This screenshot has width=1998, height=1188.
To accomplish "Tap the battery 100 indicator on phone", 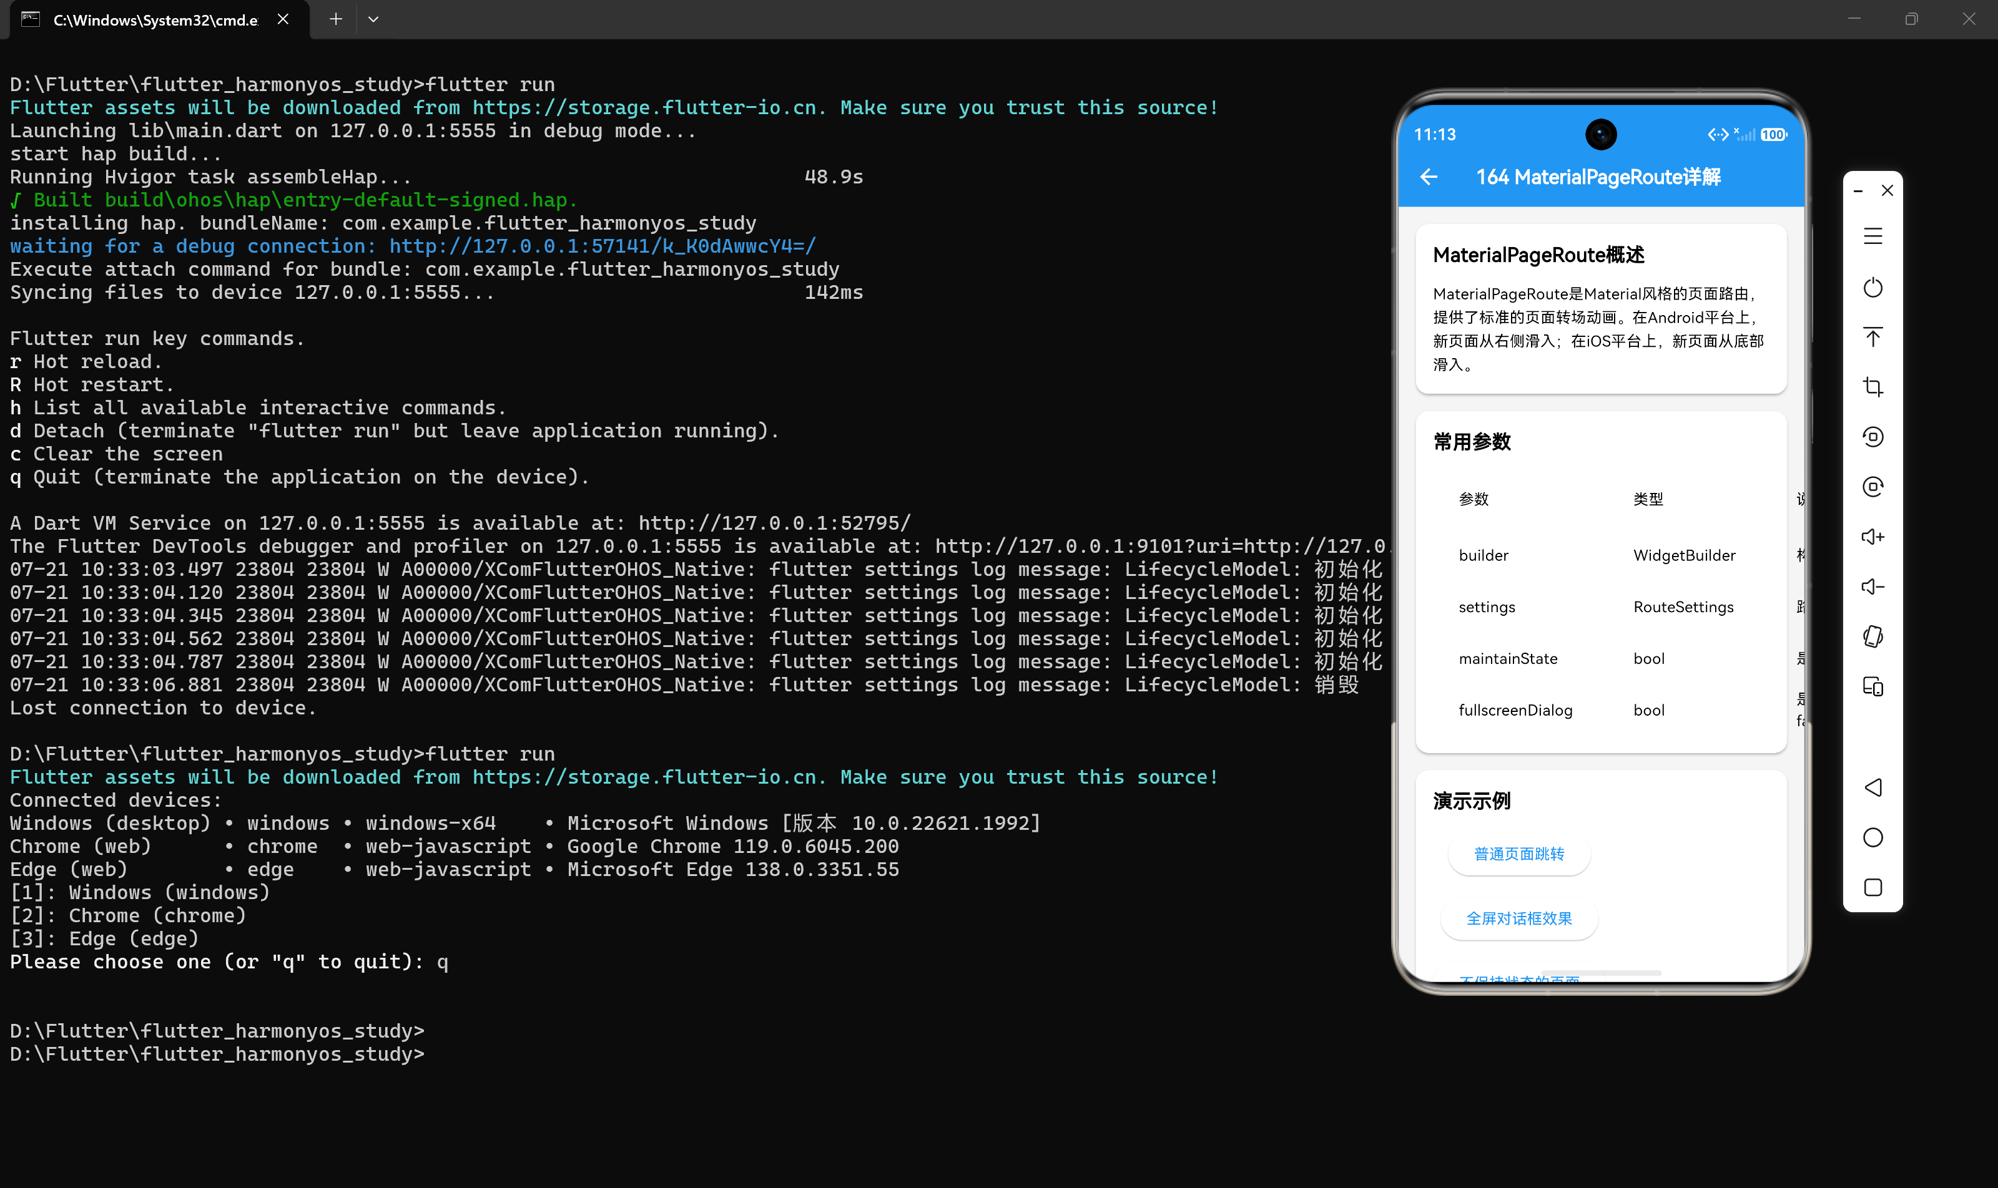I will 1773,135.
